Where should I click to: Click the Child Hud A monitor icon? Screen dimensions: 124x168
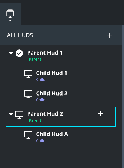click(x=28, y=135)
